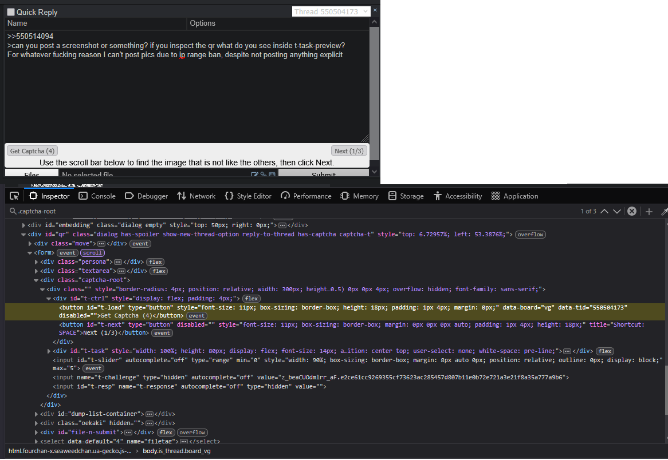Image resolution: width=668 pixels, height=460 pixels.
Task: Open the Thread 550504173 dropdown
Action: pyautogui.click(x=331, y=11)
